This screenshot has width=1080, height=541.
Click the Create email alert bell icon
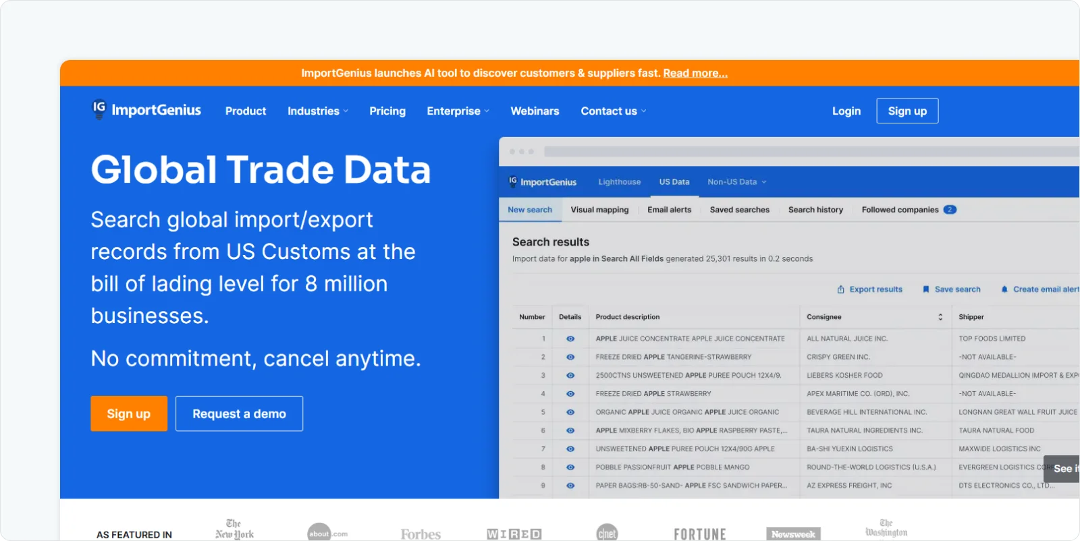pyautogui.click(x=1004, y=289)
